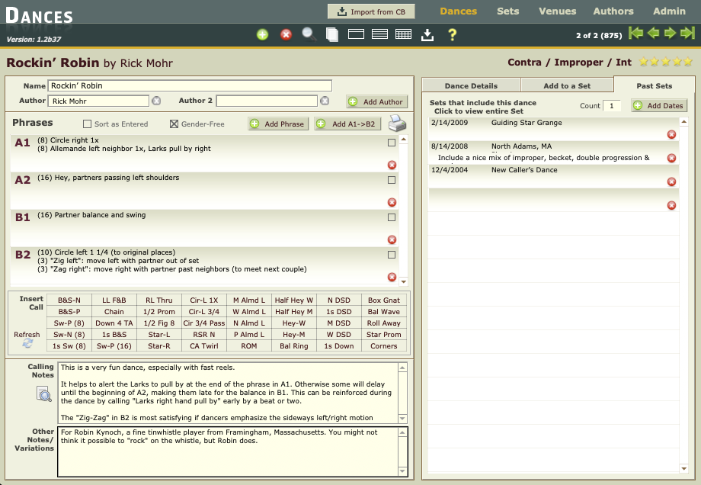This screenshot has height=485, width=701.
Task: Open the Venues section in top navigation
Action: coord(557,11)
